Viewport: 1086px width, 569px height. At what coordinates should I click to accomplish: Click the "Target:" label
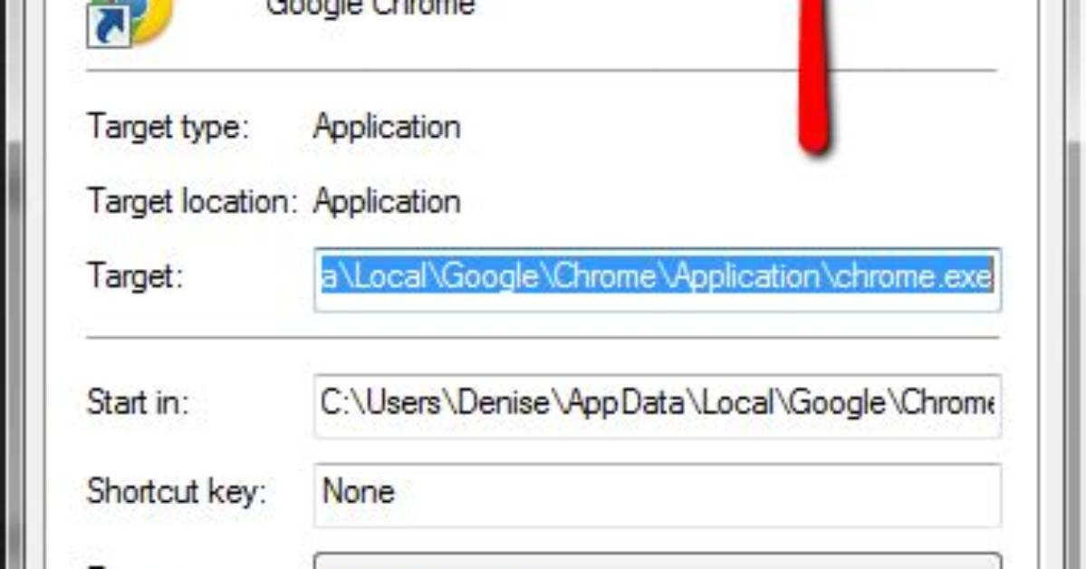click(135, 277)
